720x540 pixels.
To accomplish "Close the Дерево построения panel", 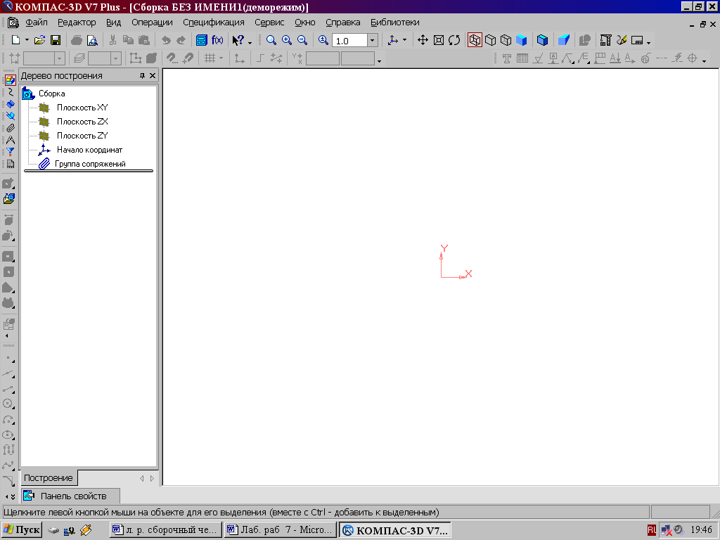I will pos(153,76).
